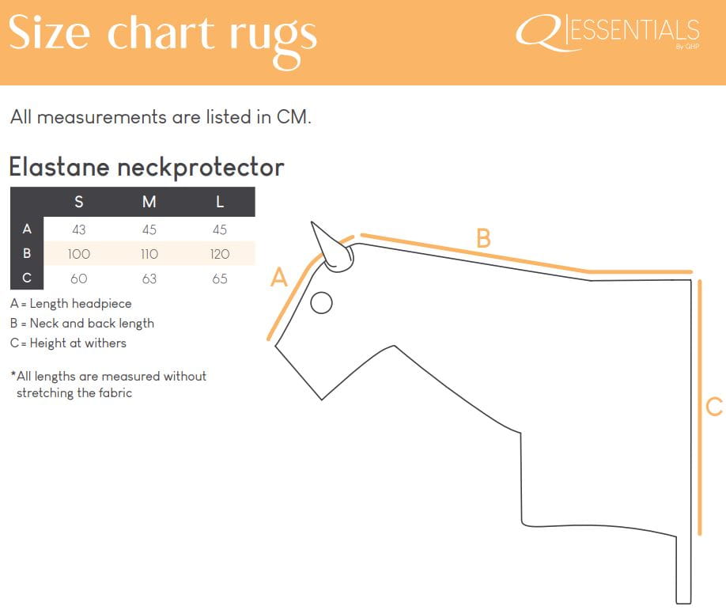Click the Elastane neckprotector heading
This screenshot has height=610, width=726.
point(146,167)
